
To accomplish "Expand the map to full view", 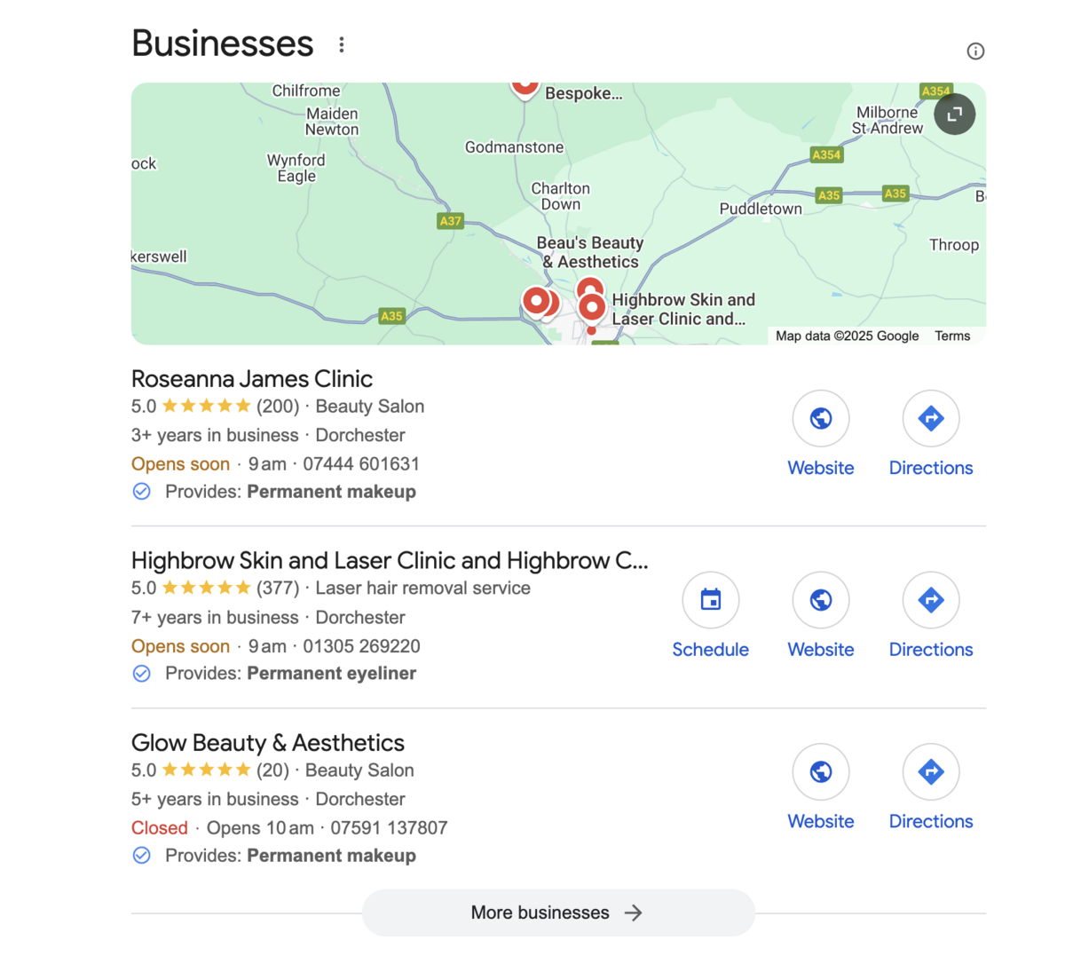I will point(954,115).
